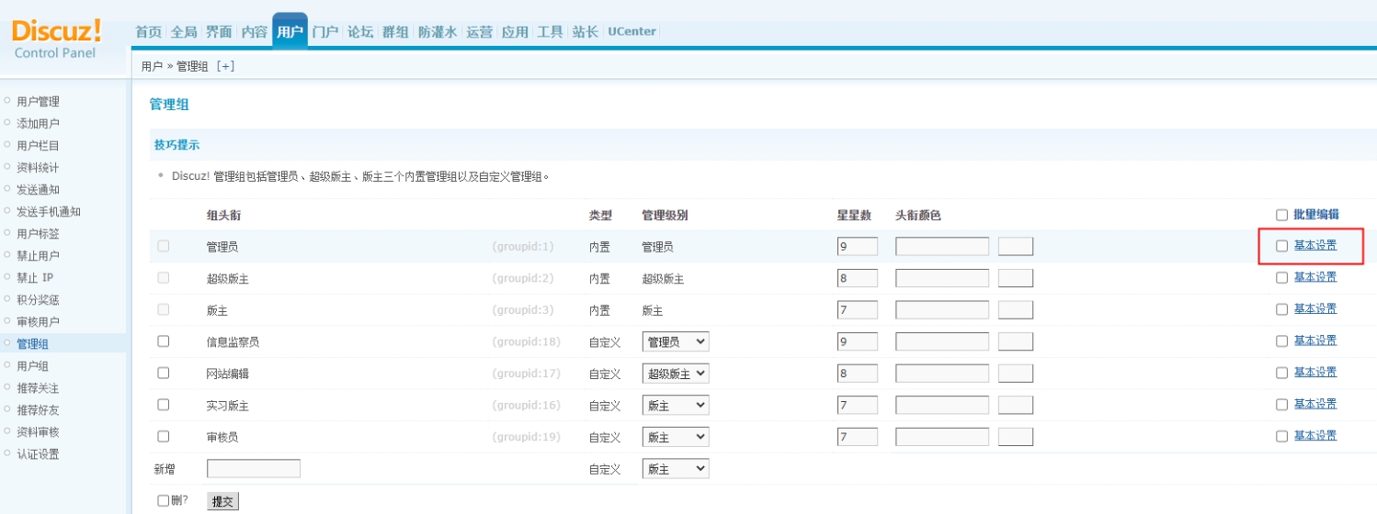This screenshot has height=514, width=1377.
Task: Click the 新增 group title input field
Action: point(254,469)
